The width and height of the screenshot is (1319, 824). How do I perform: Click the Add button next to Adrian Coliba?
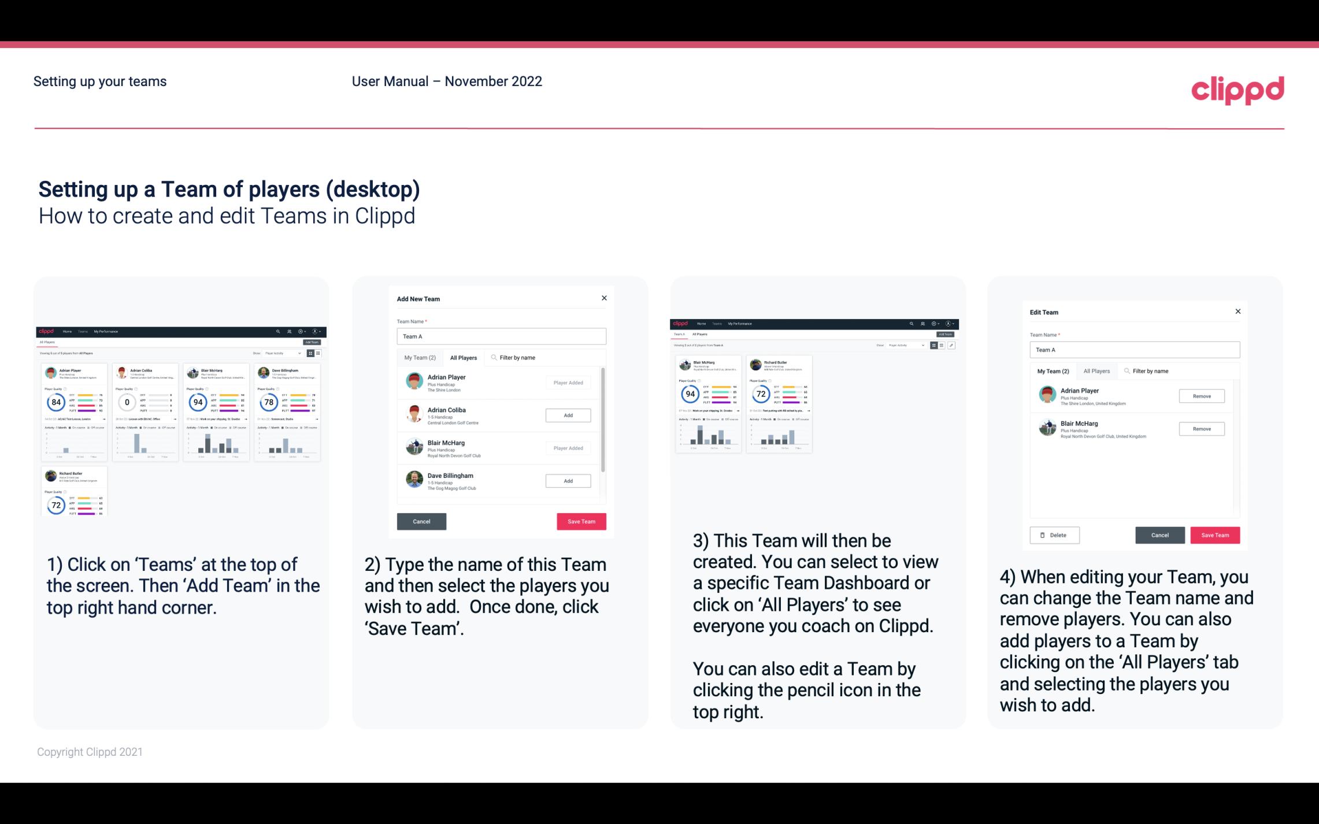pyautogui.click(x=566, y=414)
